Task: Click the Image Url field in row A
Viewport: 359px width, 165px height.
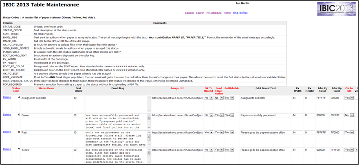Action: click(177, 98)
